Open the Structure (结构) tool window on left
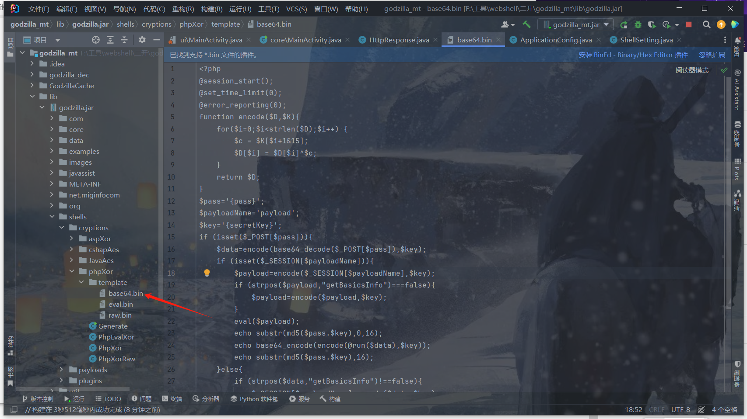Image resolution: width=747 pixels, height=419 pixels. pyautogui.click(x=11, y=346)
